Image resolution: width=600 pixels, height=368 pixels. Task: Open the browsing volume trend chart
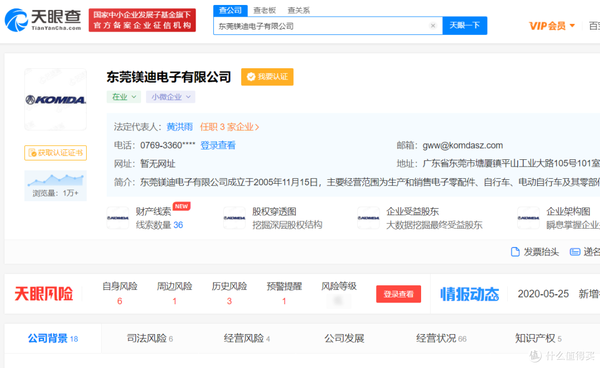56,179
